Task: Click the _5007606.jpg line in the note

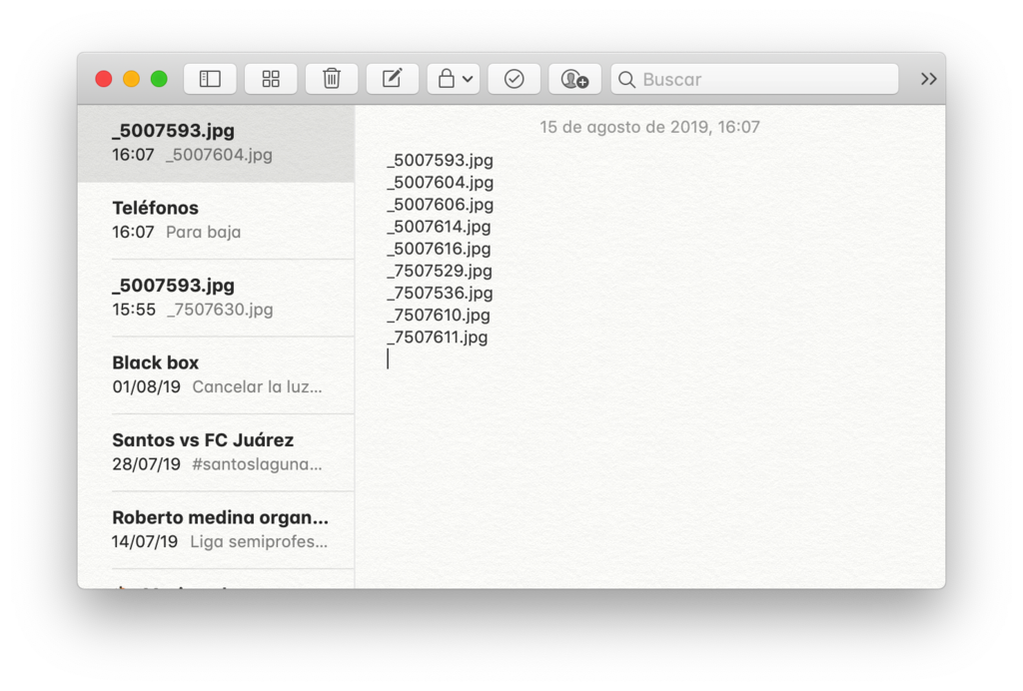Action: (441, 205)
